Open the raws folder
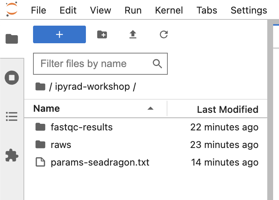Screen dimensions: 279x200 pos(61,145)
